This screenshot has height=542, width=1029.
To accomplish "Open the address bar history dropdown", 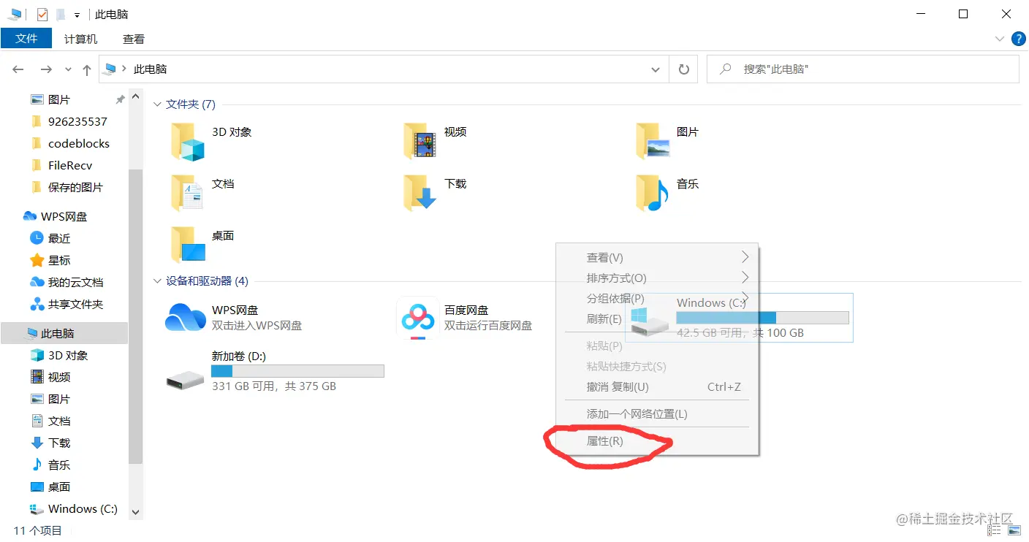I will 656,69.
